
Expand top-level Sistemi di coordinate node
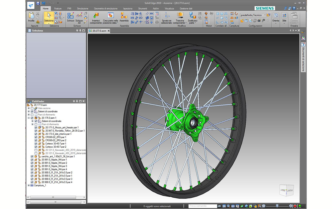pos(29,111)
